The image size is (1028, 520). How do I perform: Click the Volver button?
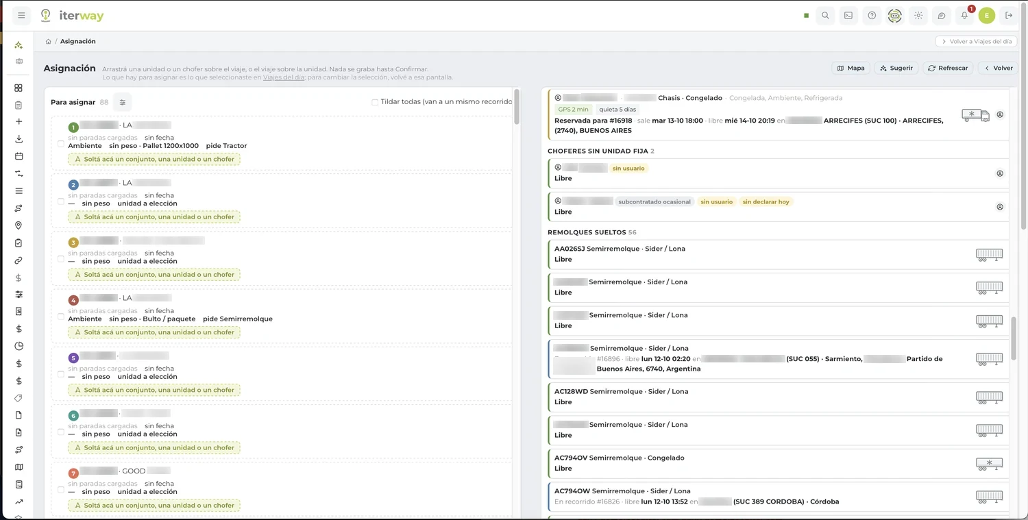(998, 68)
